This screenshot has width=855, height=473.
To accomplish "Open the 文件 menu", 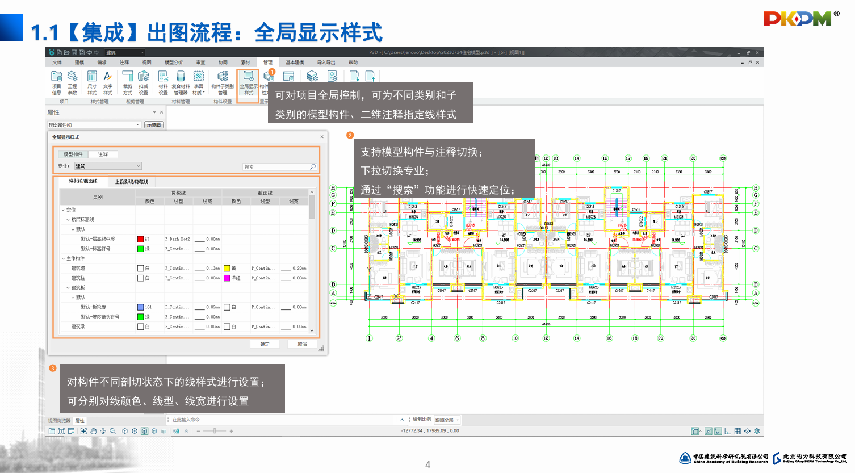I will pos(57,62).
